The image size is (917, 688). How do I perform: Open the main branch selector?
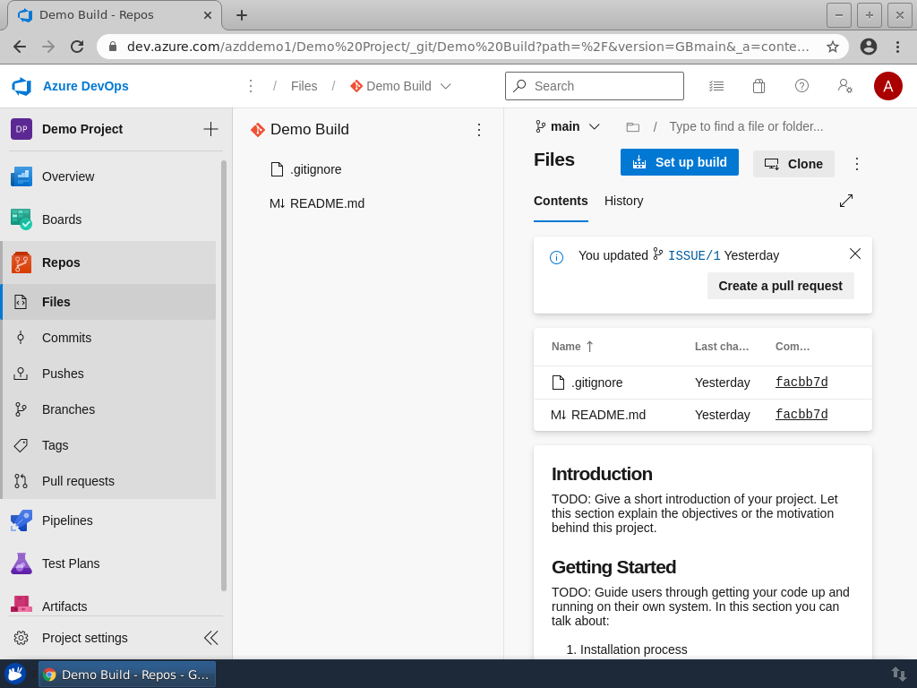coord(567,126)
